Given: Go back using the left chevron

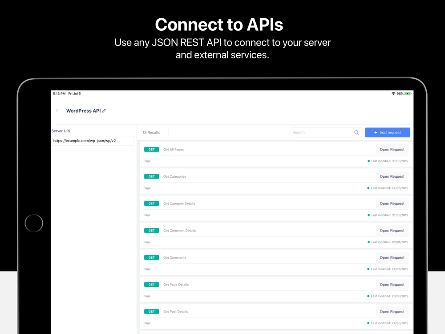Looking at the screenshot, I should click(x=57, y=111).
